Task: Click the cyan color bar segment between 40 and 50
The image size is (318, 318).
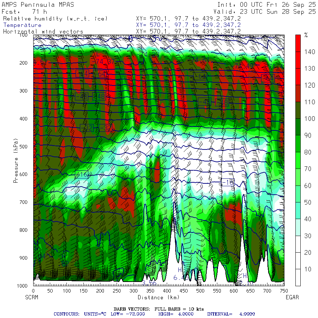Action: coord(298,211)
